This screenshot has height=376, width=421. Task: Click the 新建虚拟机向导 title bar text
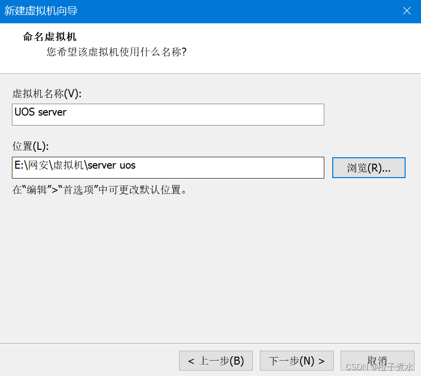click(41, 11)
